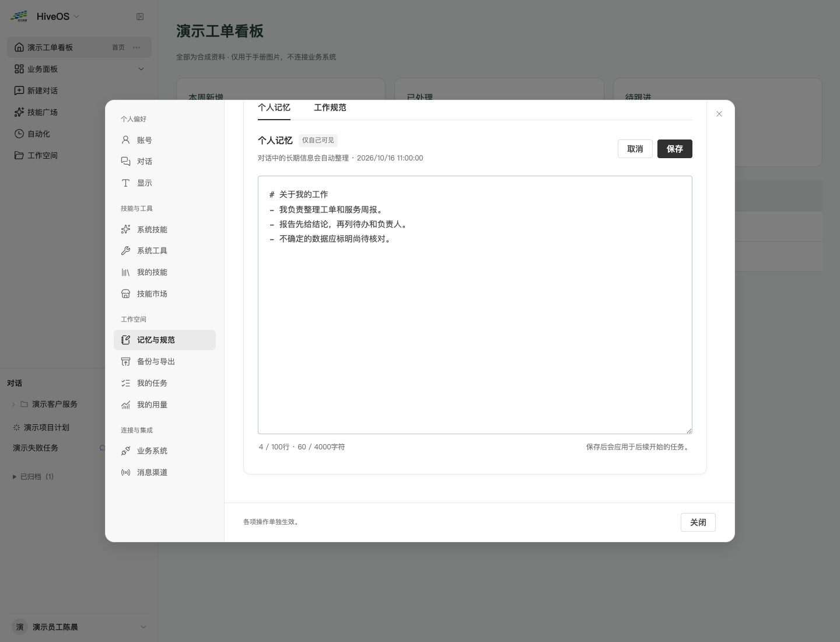Open the 演示员工陈晨 user menu
The width and height of the screenshot is (840, 642).
79,627
